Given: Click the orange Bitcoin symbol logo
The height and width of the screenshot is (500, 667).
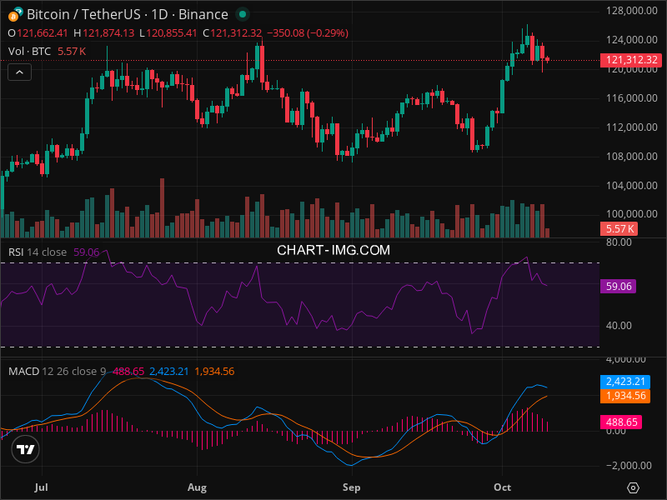Looking at the screenshot, I should 13,14.
